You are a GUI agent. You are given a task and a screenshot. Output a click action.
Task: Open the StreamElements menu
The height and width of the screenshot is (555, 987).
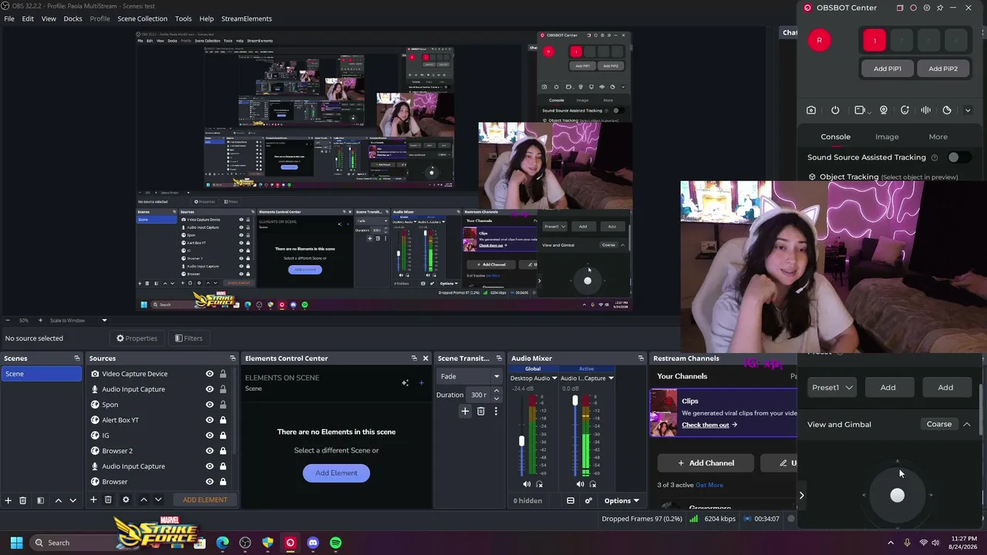(x=247, y=18)
